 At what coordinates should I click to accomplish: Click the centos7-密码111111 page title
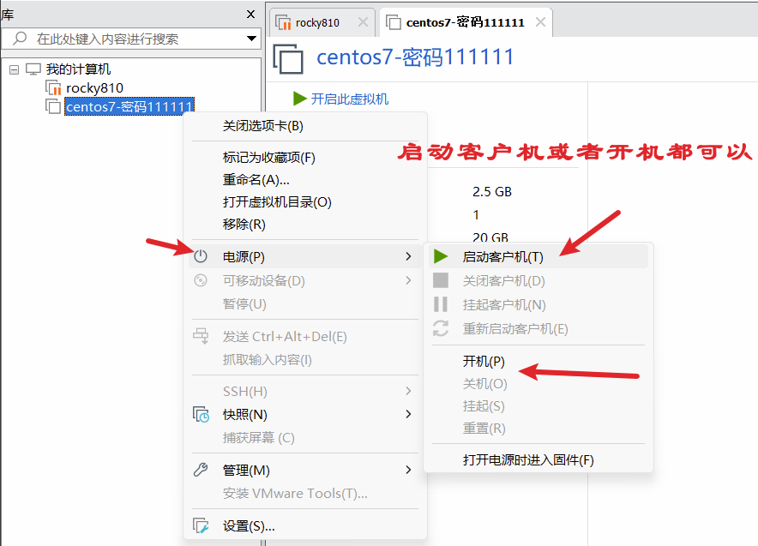[x=415, y=57]
